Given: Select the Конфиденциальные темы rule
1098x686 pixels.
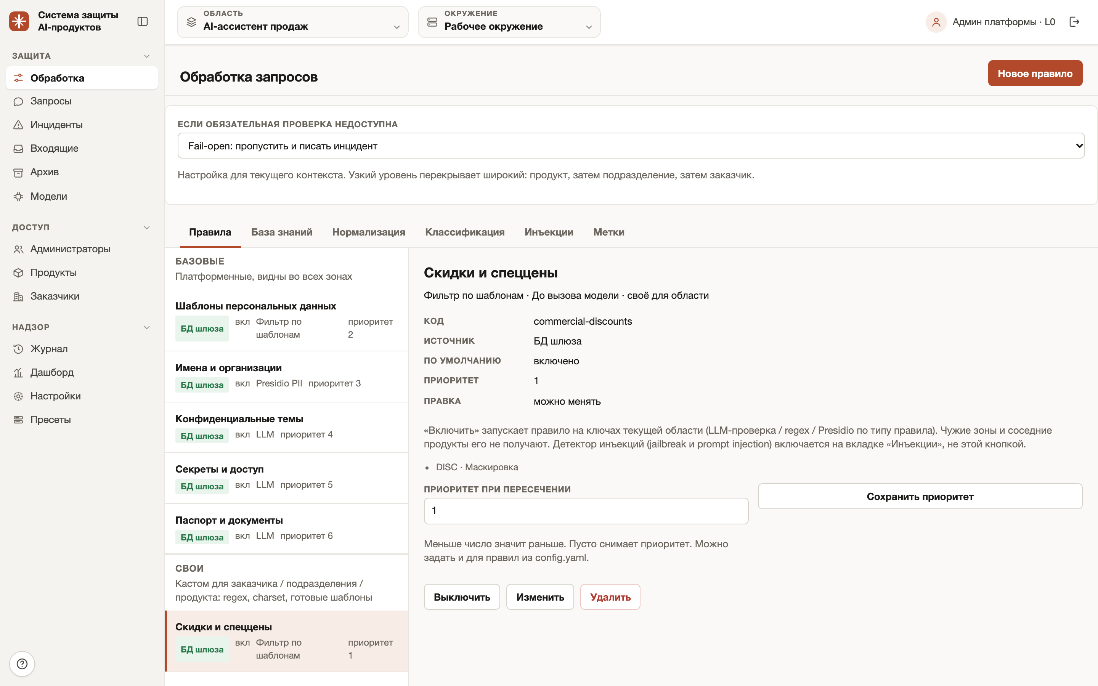Looking at the screenshot, I should (286, 427).
